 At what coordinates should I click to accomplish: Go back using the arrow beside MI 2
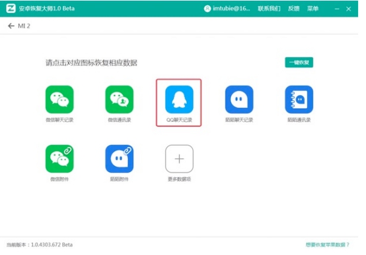(x=11, y=26)
